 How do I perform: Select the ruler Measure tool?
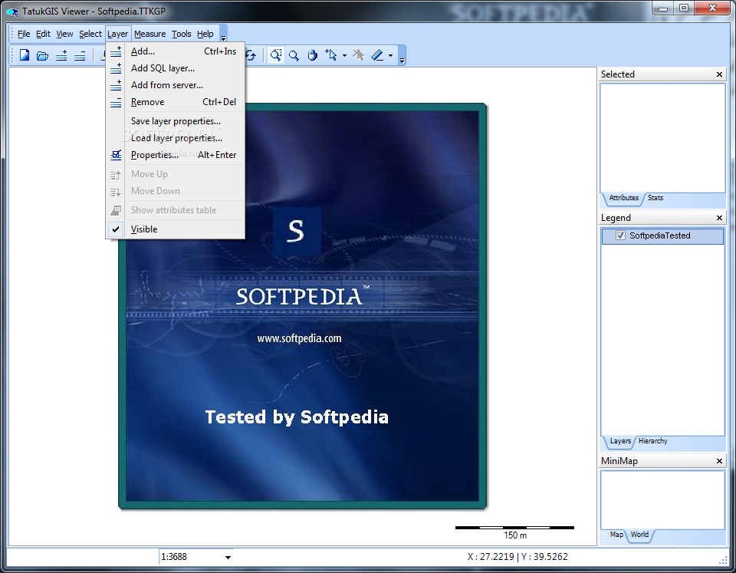pyautogui.click(x=378, y=55)
